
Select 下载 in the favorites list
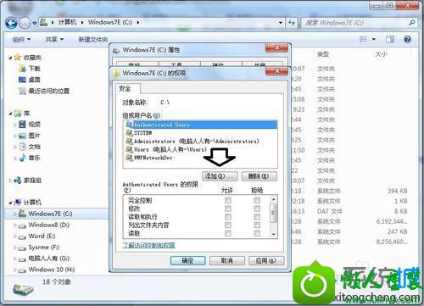[34, 69]
